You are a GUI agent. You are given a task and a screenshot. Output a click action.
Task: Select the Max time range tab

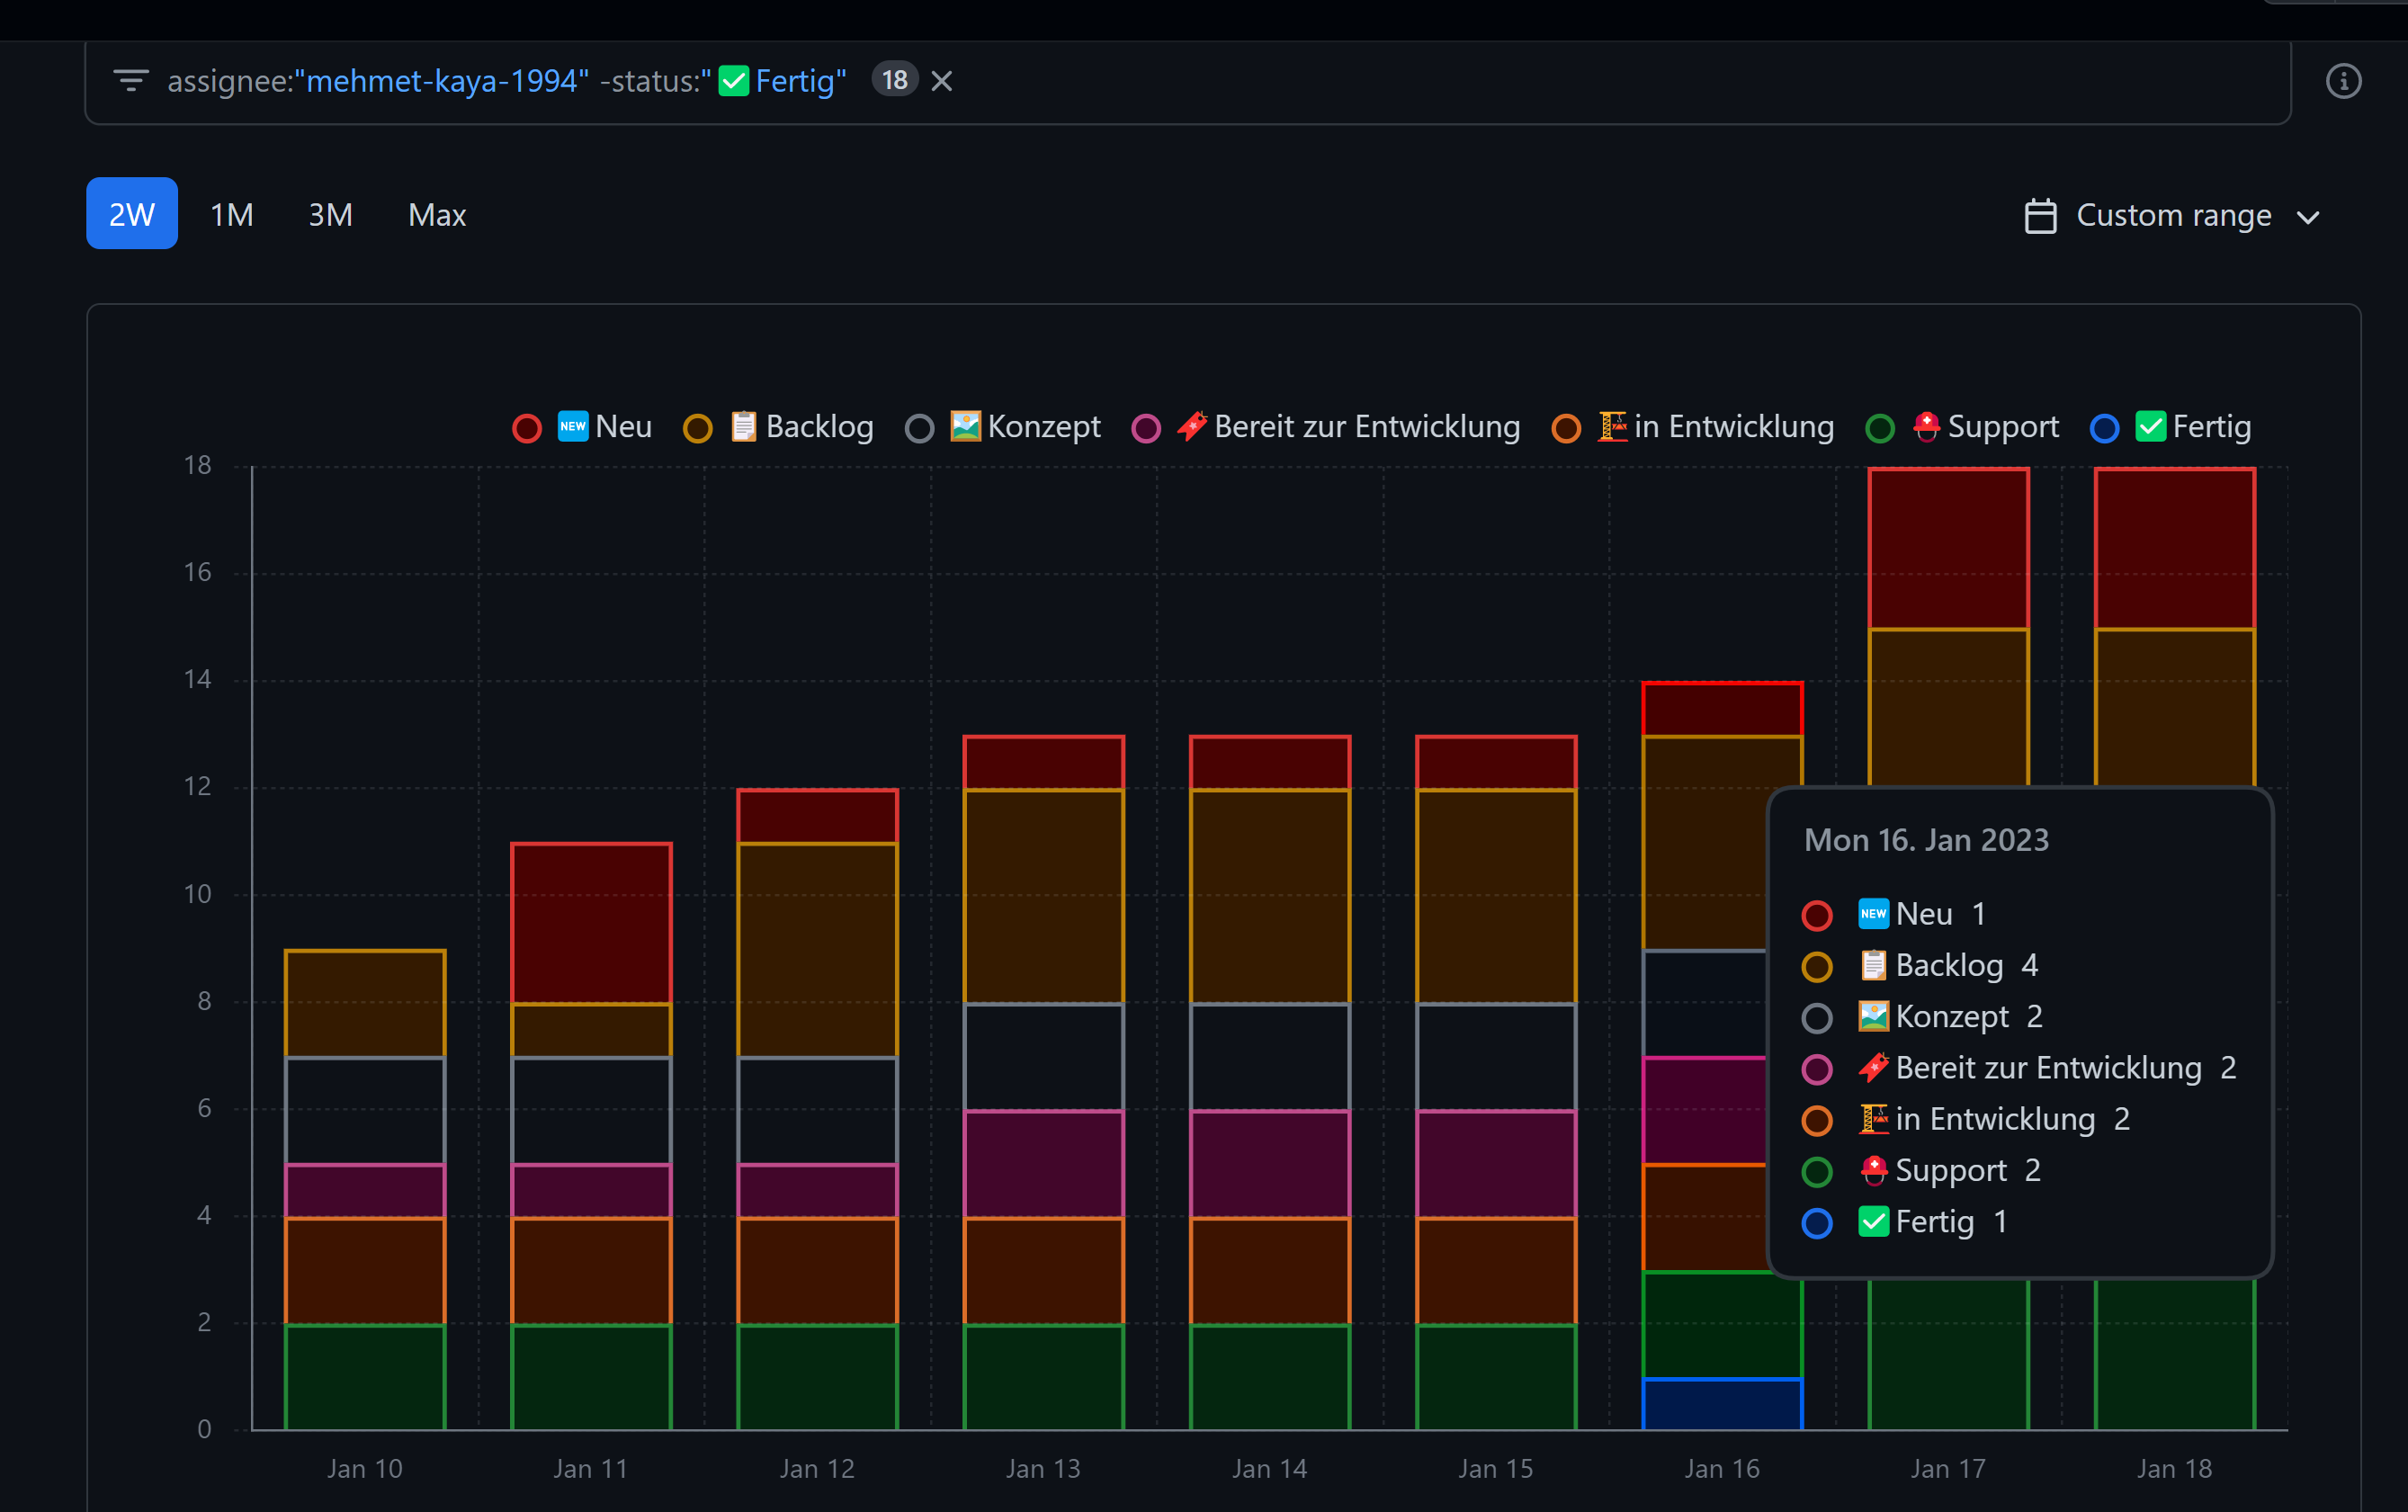click(436, 213)
